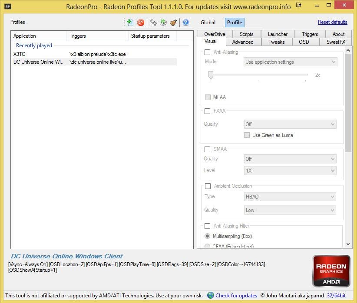Click the red remove profile icon
Screen dimensions: 357x303
[141, 23]
